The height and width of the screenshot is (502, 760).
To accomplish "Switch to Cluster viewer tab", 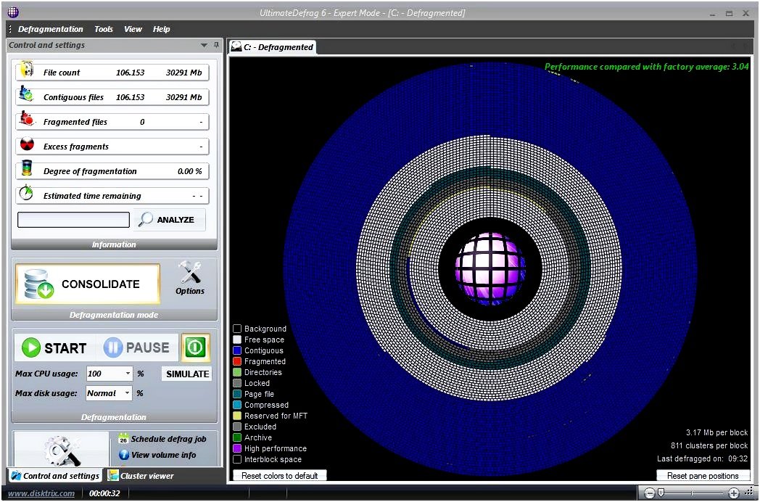I will point(141,476).
